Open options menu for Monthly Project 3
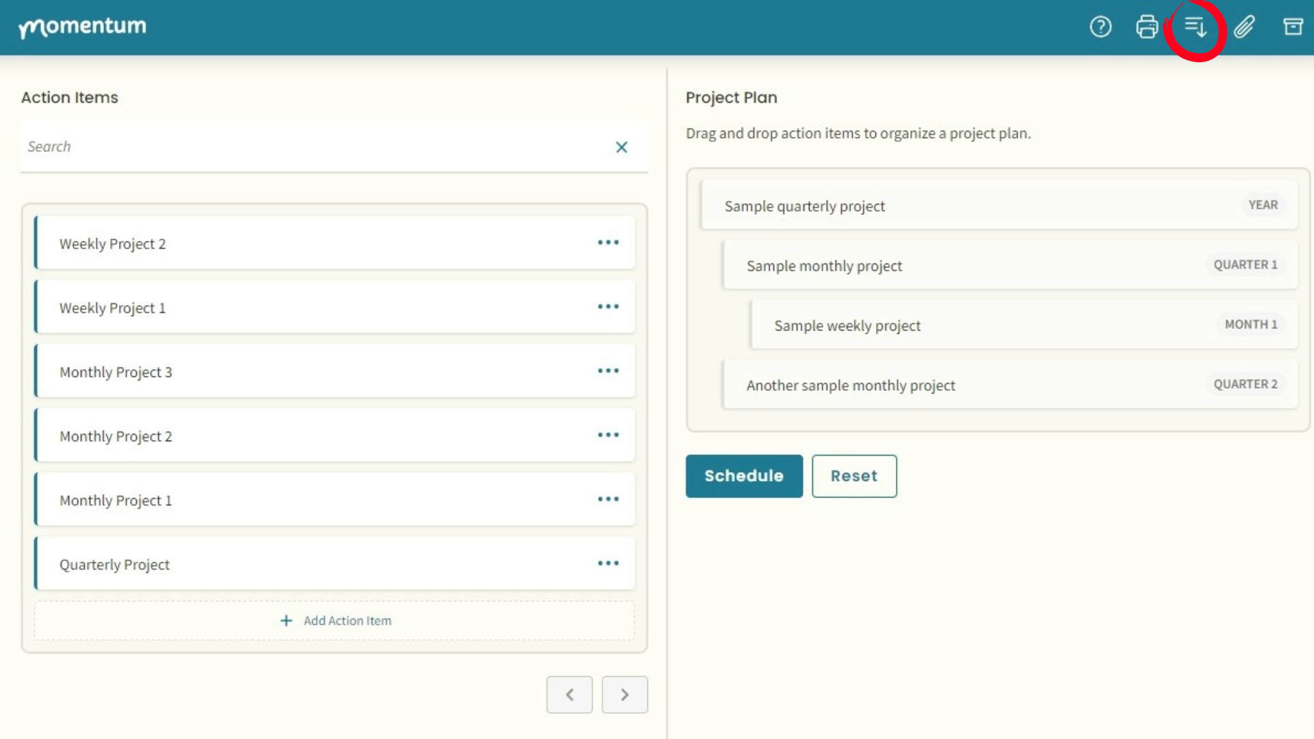 [x=608, y=371]
